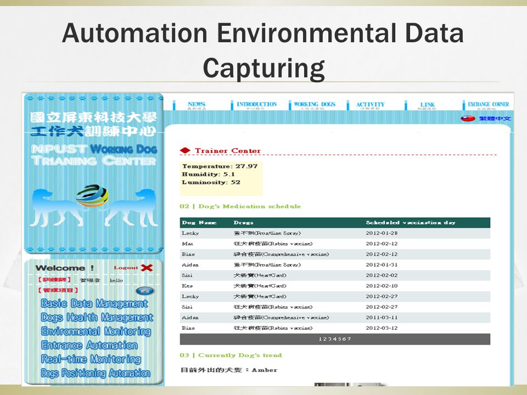
Task: Go to page 1 in the pager
Action: 320,339
